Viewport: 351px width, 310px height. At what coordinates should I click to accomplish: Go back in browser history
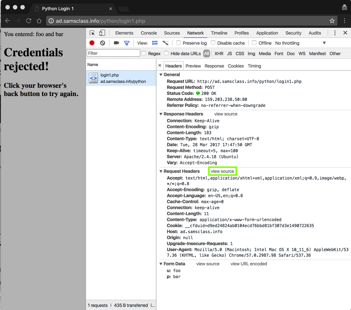(7, 21)
